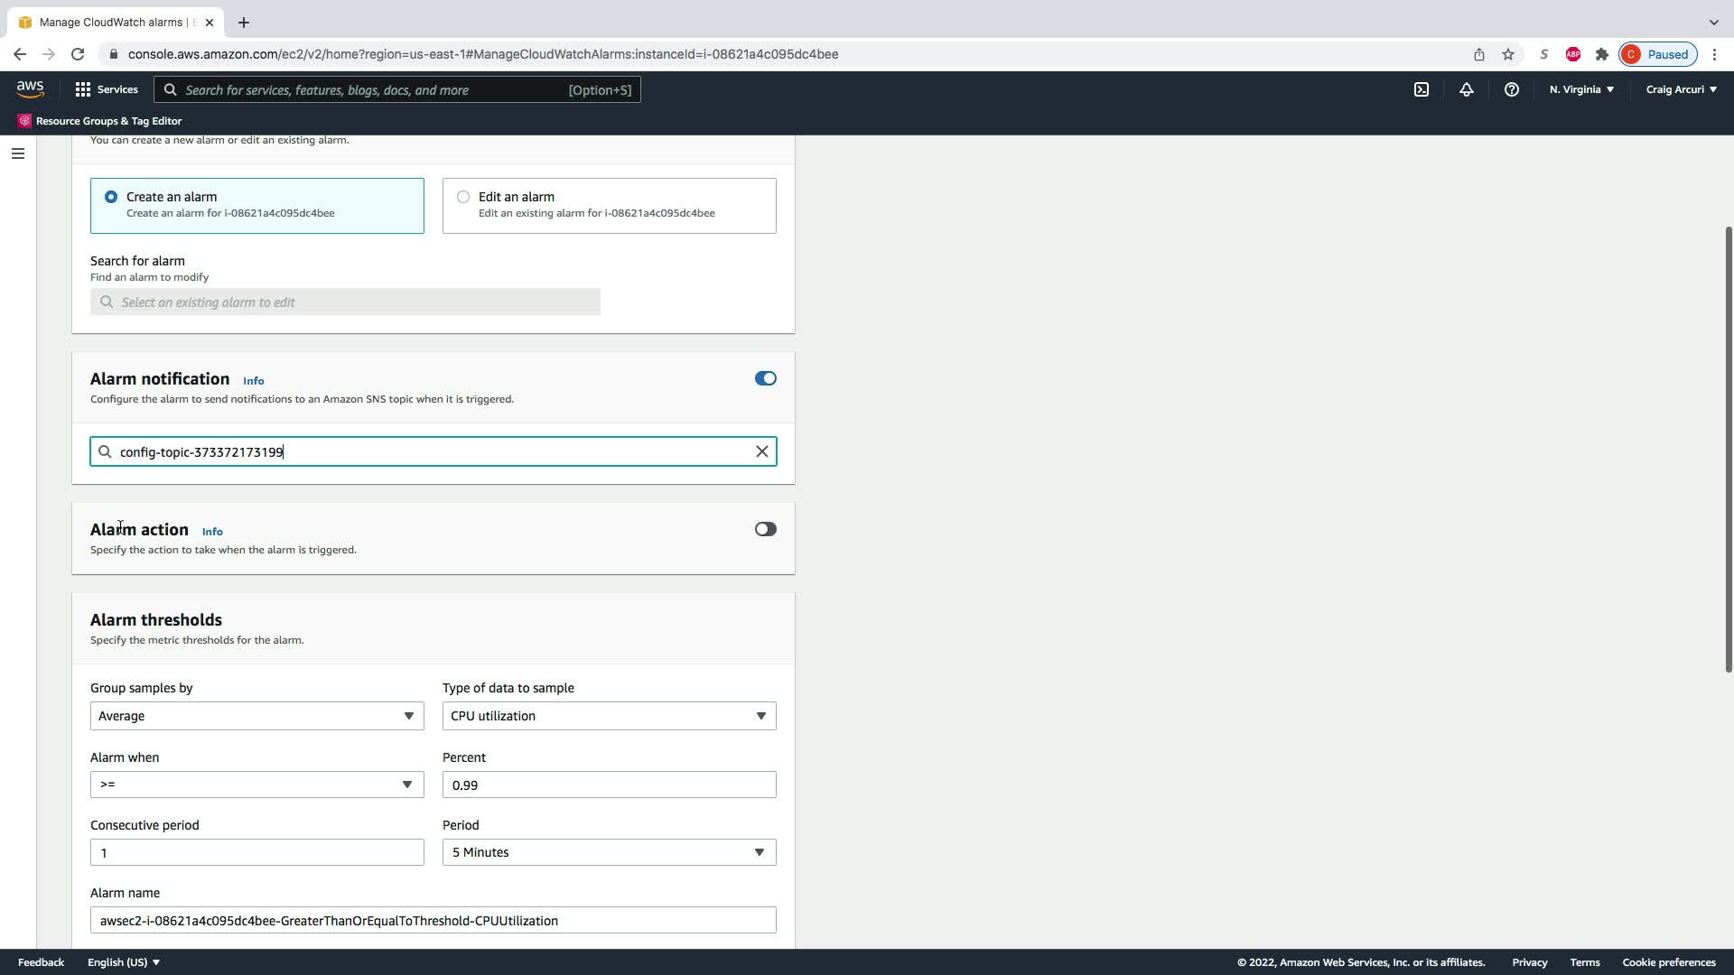The image size is (1734, 975).
Task: Click the Percent input field
Action: click(609, 785)
